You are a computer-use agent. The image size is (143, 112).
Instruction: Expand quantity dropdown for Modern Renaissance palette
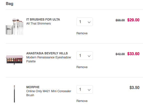tap(85, 56)
